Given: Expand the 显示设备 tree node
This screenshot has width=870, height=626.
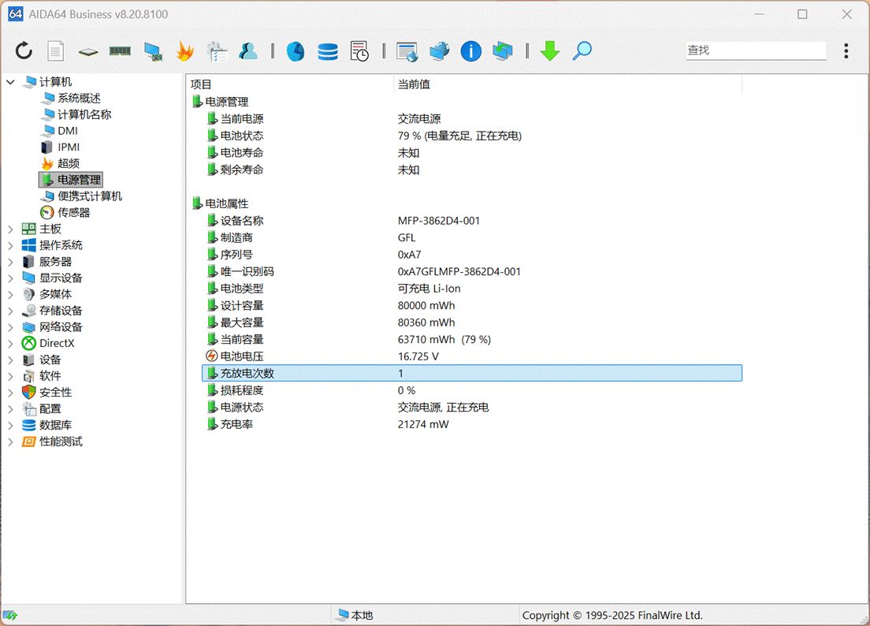Looking at the screenshot, I should tap(10, 278).
